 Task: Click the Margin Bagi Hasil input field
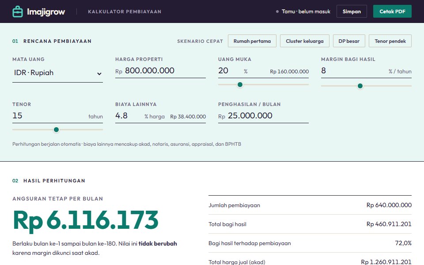[x=354, y=71]
